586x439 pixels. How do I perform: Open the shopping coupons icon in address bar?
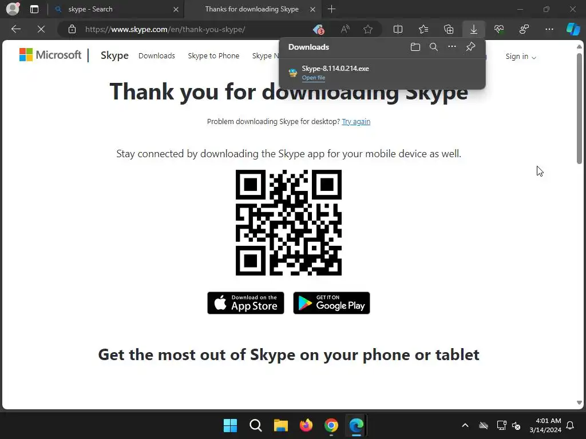coord(318,29)
